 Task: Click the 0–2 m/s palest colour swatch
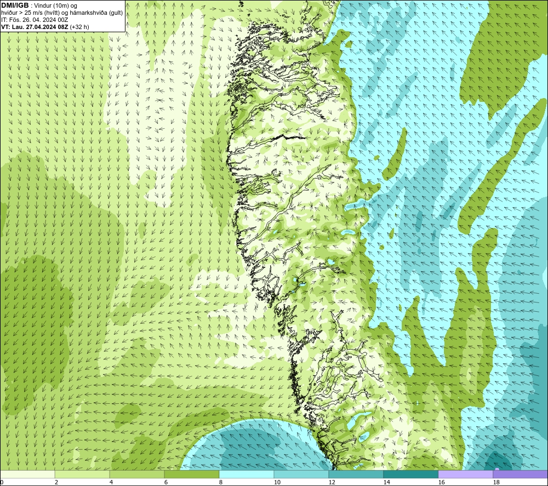click(27, 474)
